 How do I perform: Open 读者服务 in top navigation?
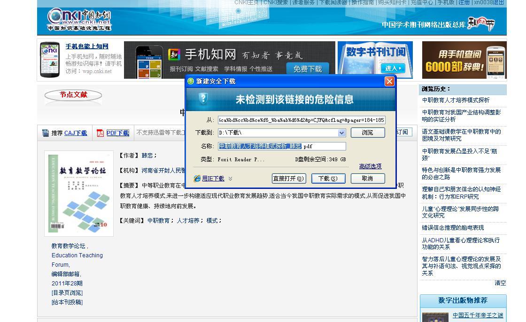click(x=303, y=3)
